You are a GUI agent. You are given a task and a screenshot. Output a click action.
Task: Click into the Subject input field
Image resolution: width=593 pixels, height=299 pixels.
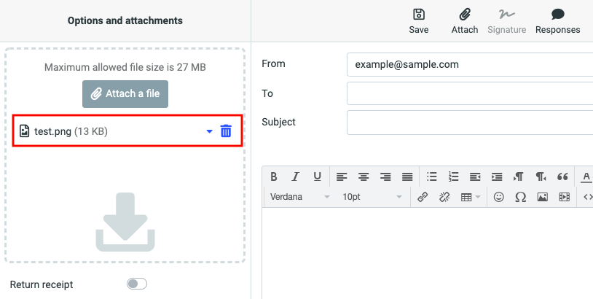coord(469,123)
